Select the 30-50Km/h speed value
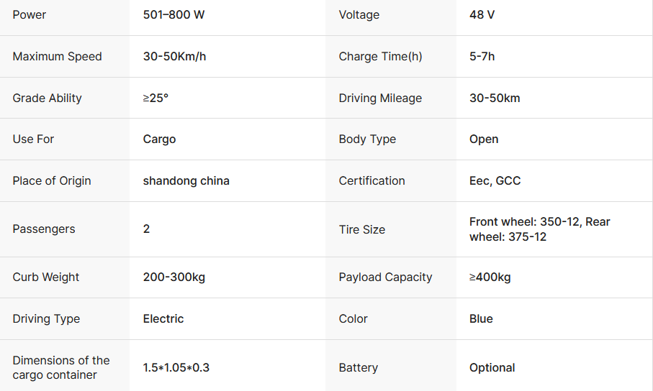The image size is (653, 391). (174, 57)
